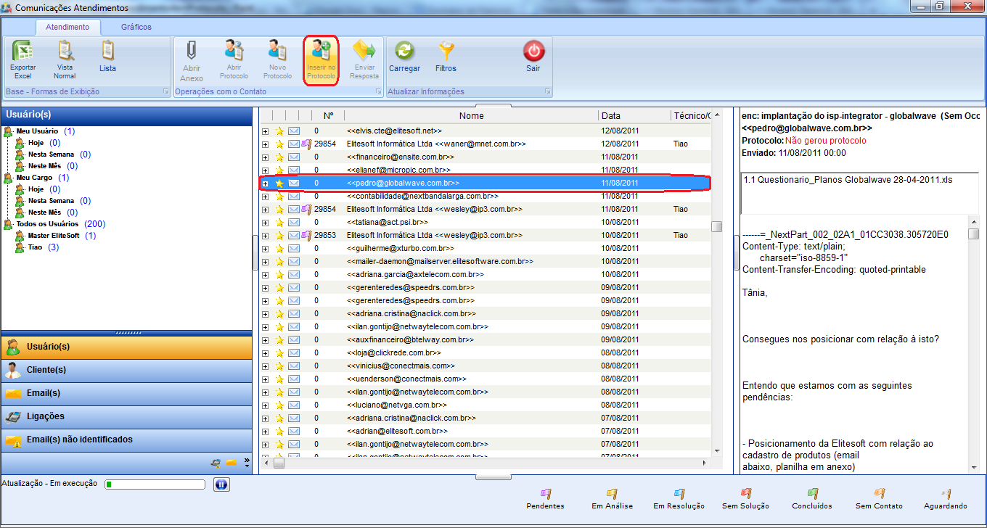This screenshot has width=987, height=528.
Task: Select the Vista Normal view icon
Action: 65,52
